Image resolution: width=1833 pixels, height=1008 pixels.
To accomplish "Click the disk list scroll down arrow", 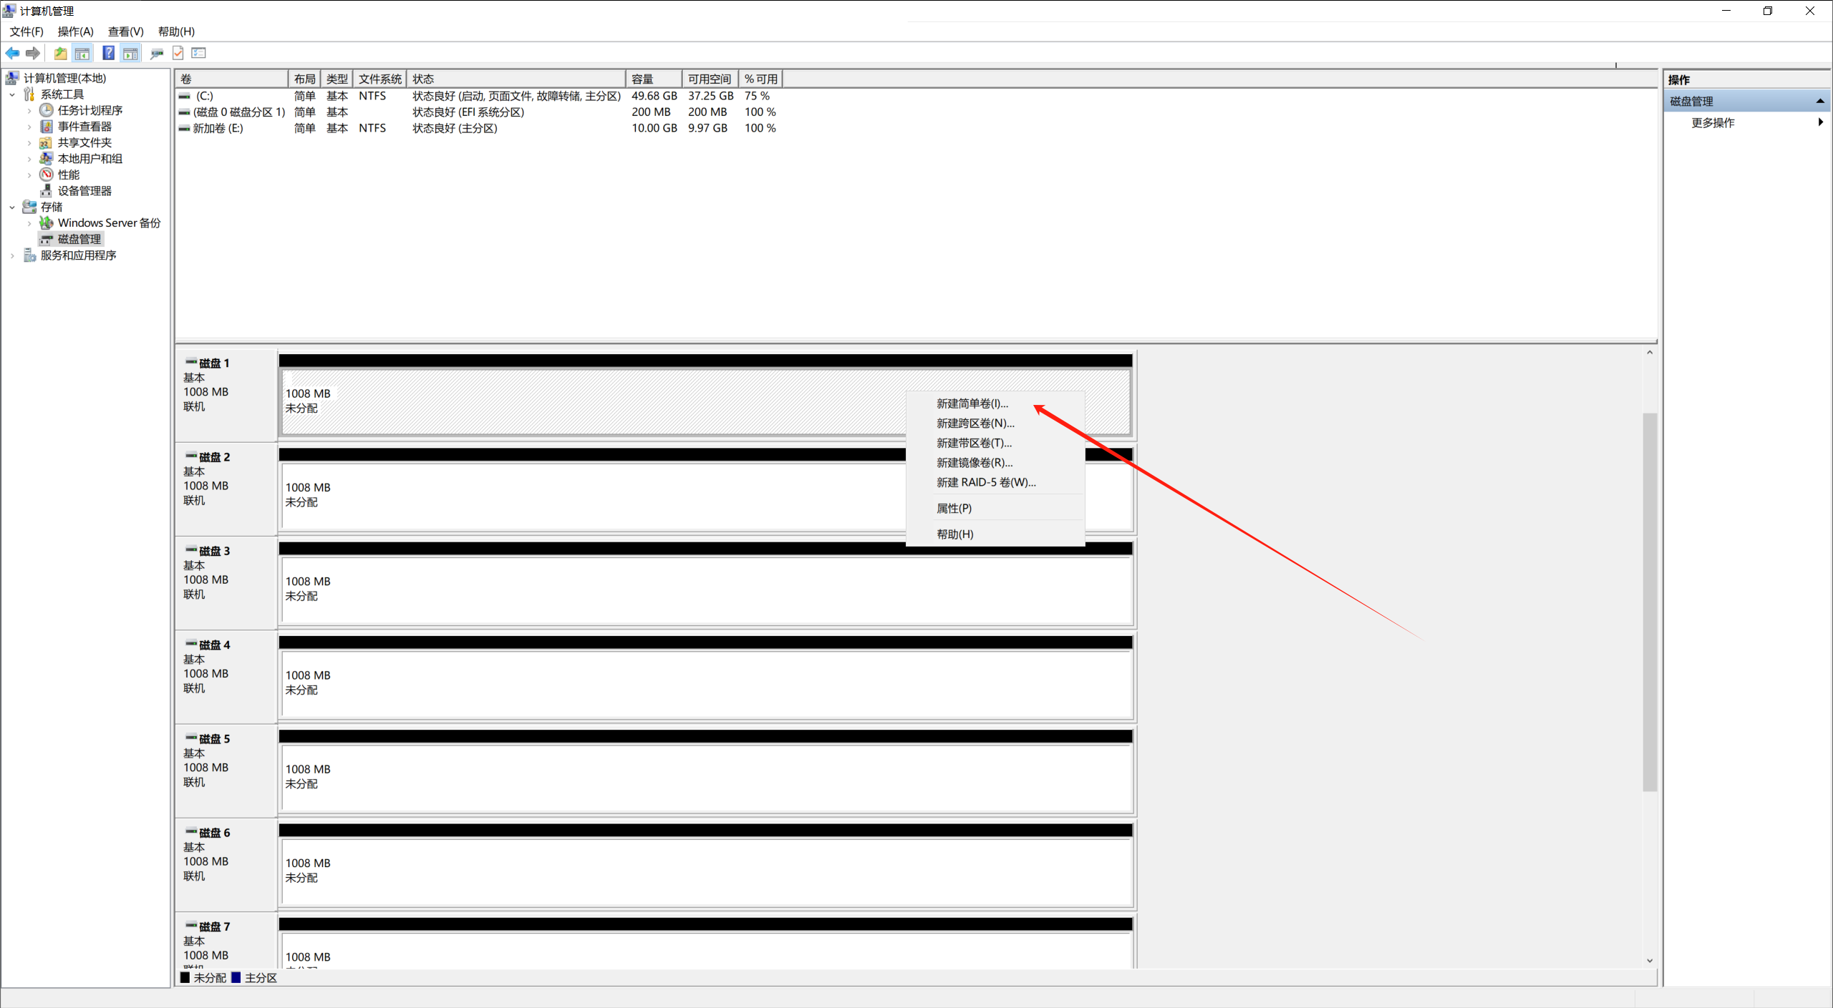I will click(x=1650, y=961).
